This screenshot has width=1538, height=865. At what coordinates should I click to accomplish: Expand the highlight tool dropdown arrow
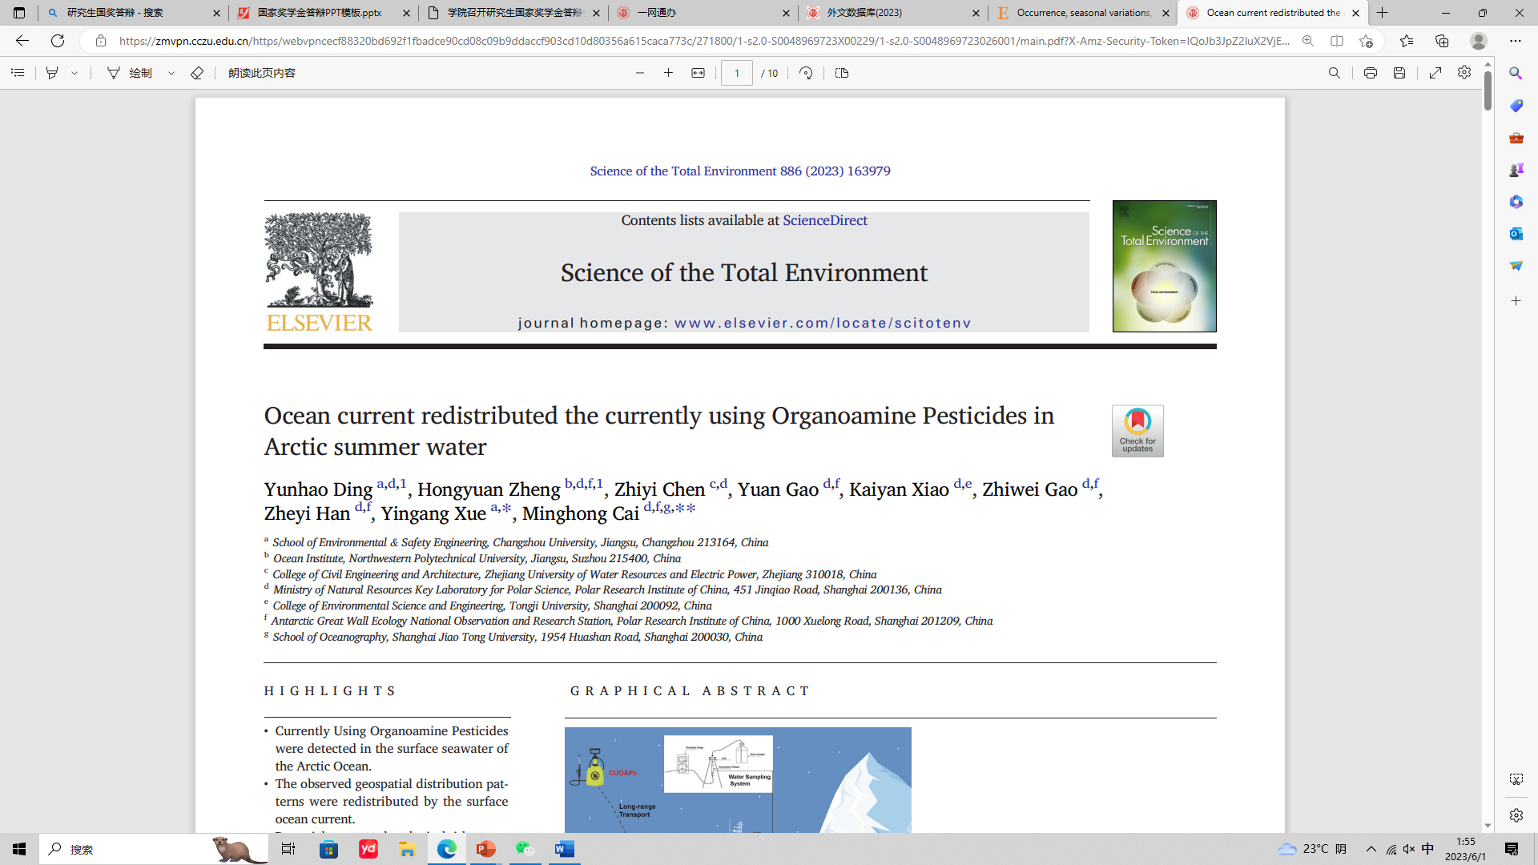(74, 73)
